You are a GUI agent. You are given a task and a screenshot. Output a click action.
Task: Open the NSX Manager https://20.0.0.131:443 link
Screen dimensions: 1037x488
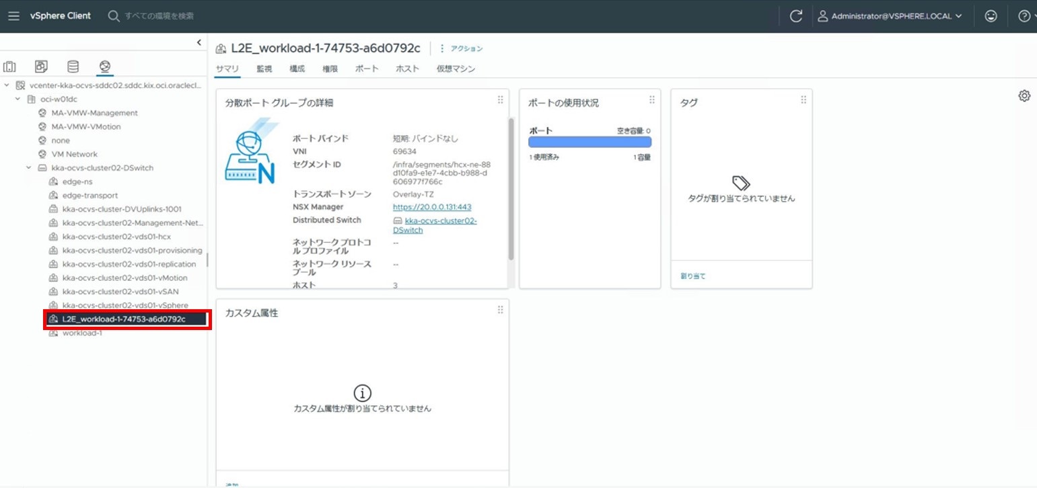tap(431, 207)
